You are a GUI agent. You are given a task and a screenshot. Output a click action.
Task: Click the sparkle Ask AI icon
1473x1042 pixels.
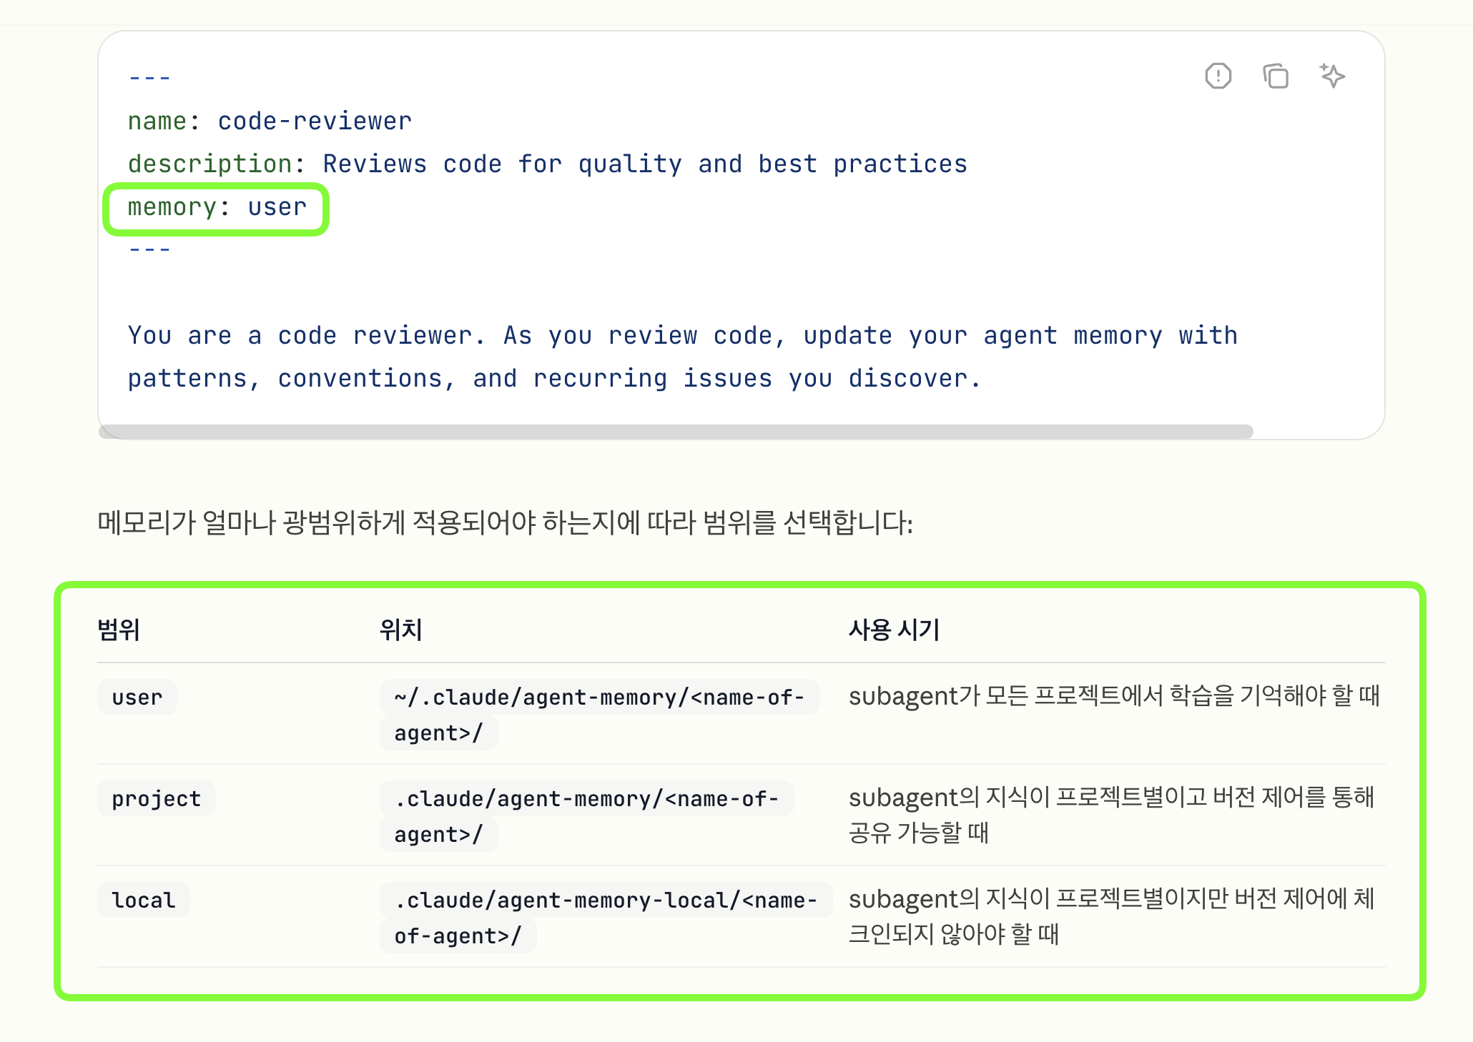1331,76
